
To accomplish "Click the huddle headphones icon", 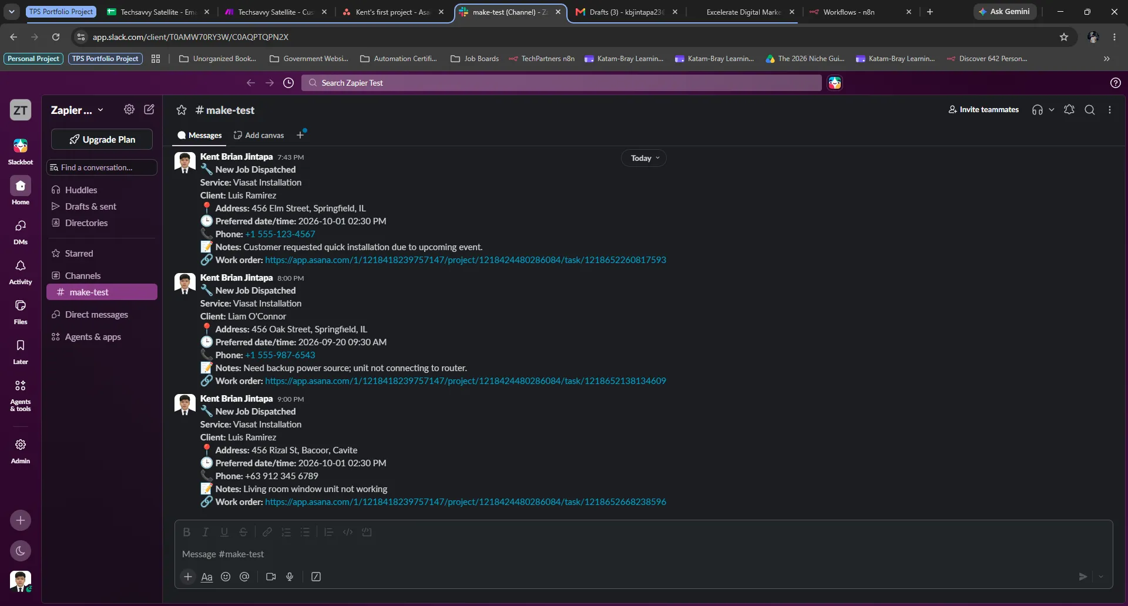I will tap(1038, 110).
